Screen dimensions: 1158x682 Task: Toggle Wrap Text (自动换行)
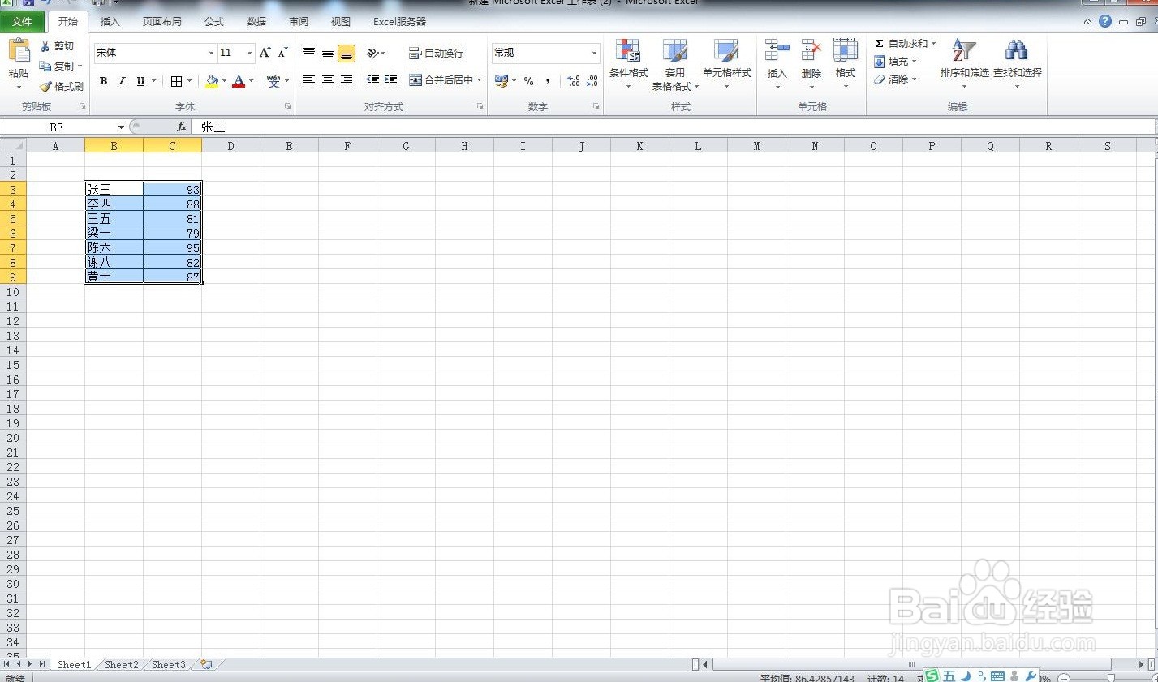pos(436,54)
